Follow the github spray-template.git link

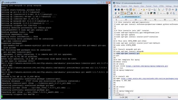pyautogui.click(x=147, y=66)
